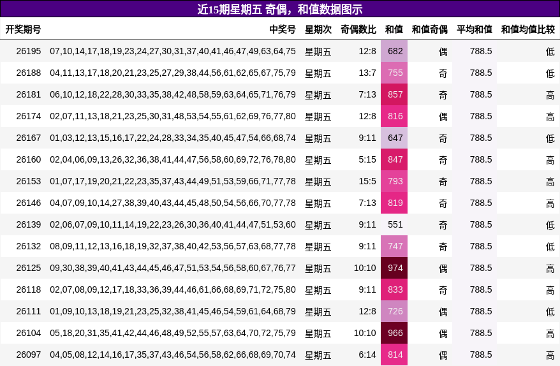
Task: Click the 和值均值比较 column header
Action: tap(528, 29)
